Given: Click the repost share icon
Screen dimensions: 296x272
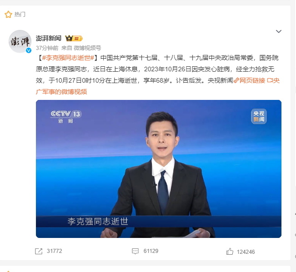Looking at the screenshot, I should pos(39,251).
